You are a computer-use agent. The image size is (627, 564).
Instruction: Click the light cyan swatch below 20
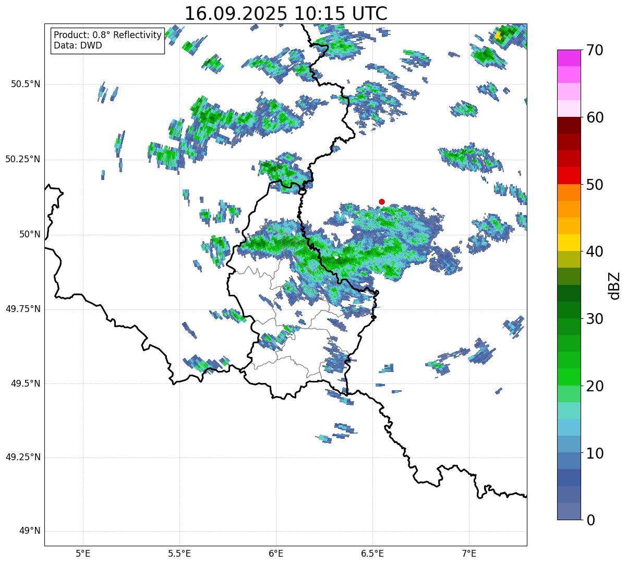coord(569,411)
